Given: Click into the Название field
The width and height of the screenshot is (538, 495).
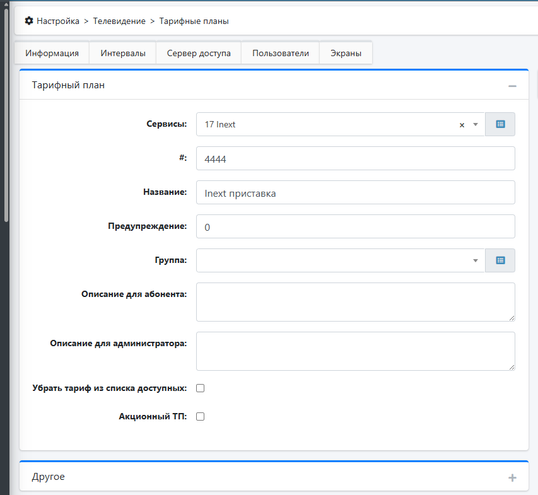Looking at the screenshot, I should (355, 193).
